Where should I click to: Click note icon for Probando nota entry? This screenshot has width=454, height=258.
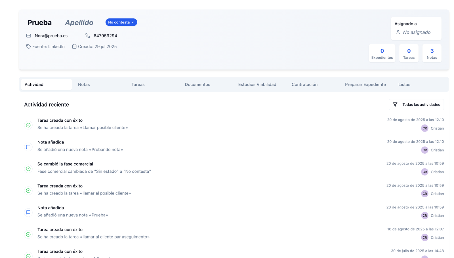(28, 147)
